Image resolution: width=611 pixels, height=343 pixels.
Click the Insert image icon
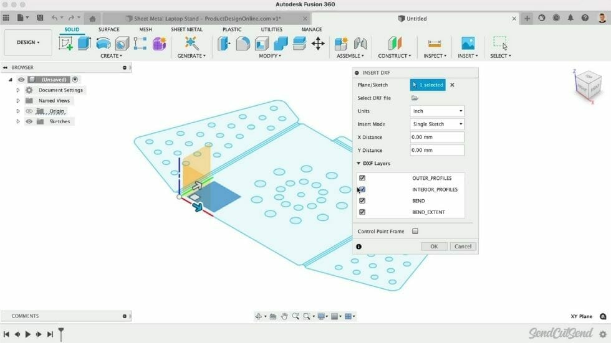[x=468, y=43]
